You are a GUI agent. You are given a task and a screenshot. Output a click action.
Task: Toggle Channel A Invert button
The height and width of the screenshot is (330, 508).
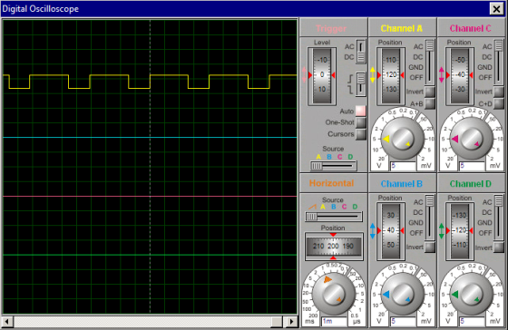coord(430,92)
